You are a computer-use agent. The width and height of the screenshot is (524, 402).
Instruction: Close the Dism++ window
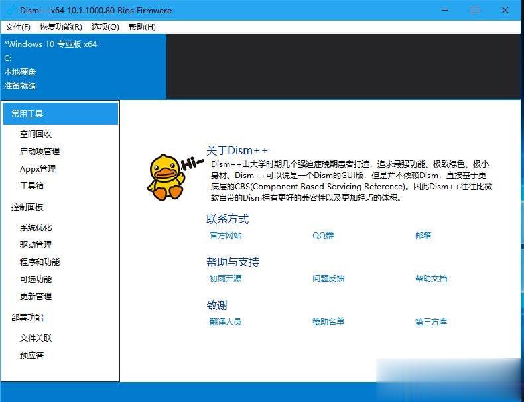click(505, 10)
